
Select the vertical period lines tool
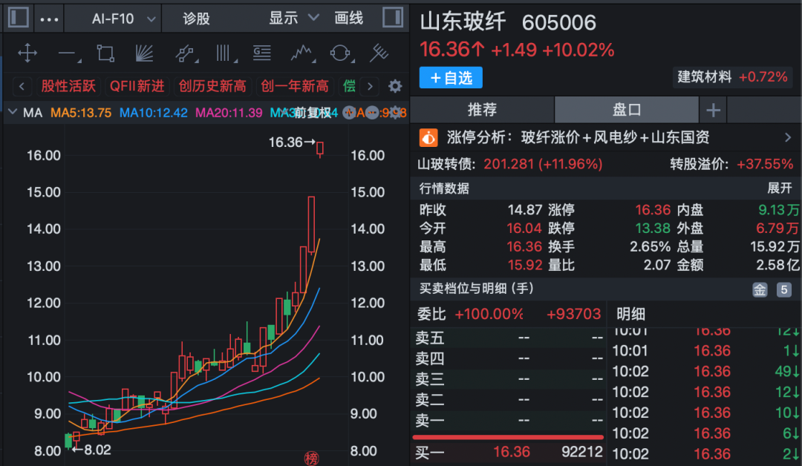[x=225, y=53]
